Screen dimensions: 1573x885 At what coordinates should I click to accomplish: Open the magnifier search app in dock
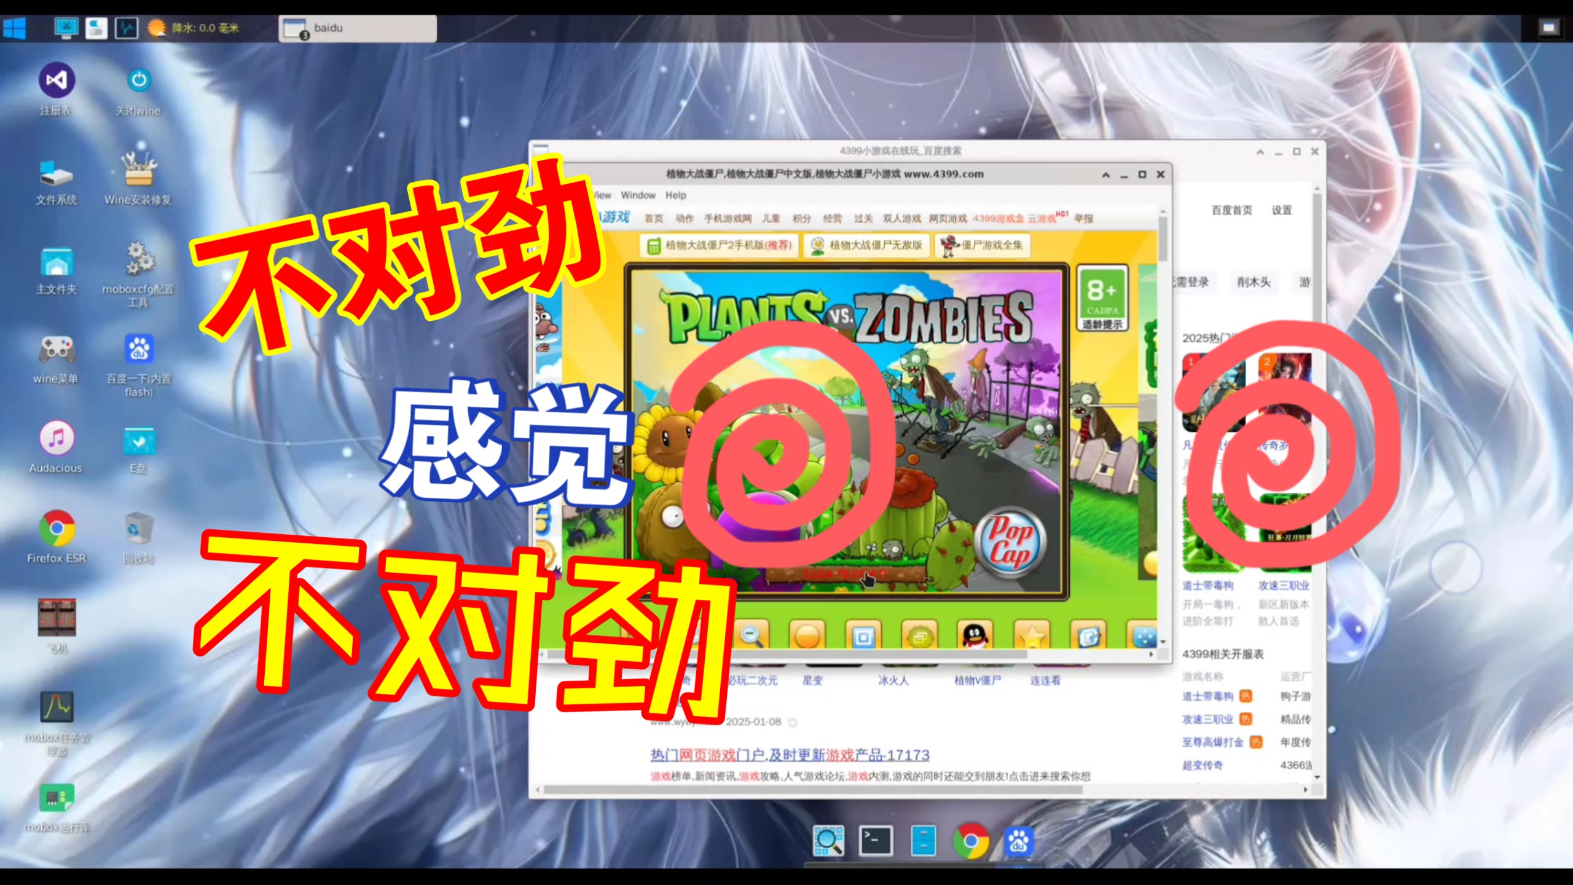click(x=828, y=841)
